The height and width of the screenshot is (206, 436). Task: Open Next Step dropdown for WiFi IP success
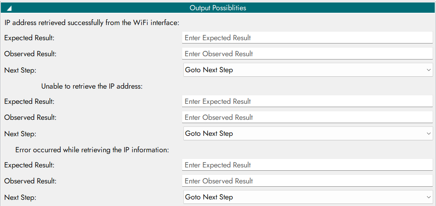tap(308, 70)
